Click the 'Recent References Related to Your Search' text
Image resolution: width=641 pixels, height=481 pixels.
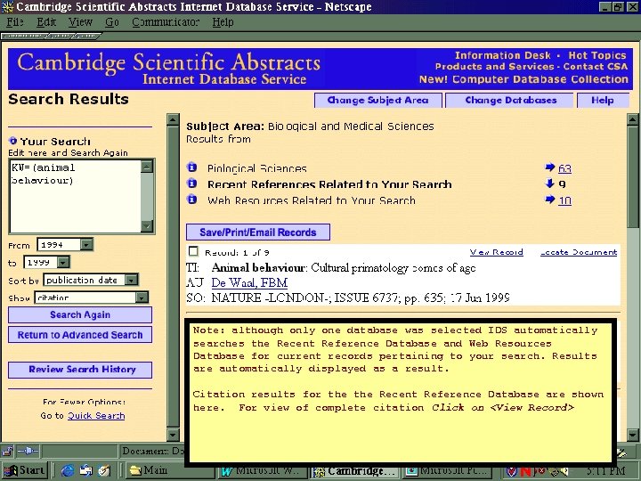point(329,184)
